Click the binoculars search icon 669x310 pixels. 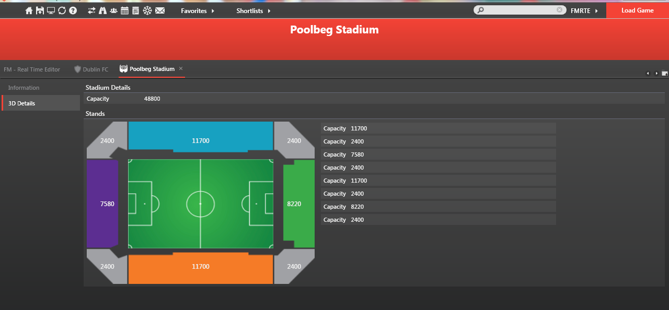pos(102,10)
